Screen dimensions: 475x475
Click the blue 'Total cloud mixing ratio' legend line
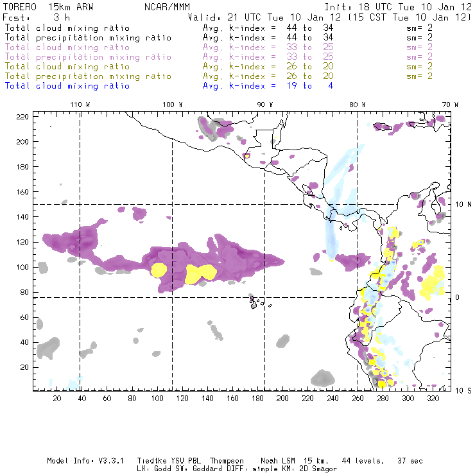(67, 86)
